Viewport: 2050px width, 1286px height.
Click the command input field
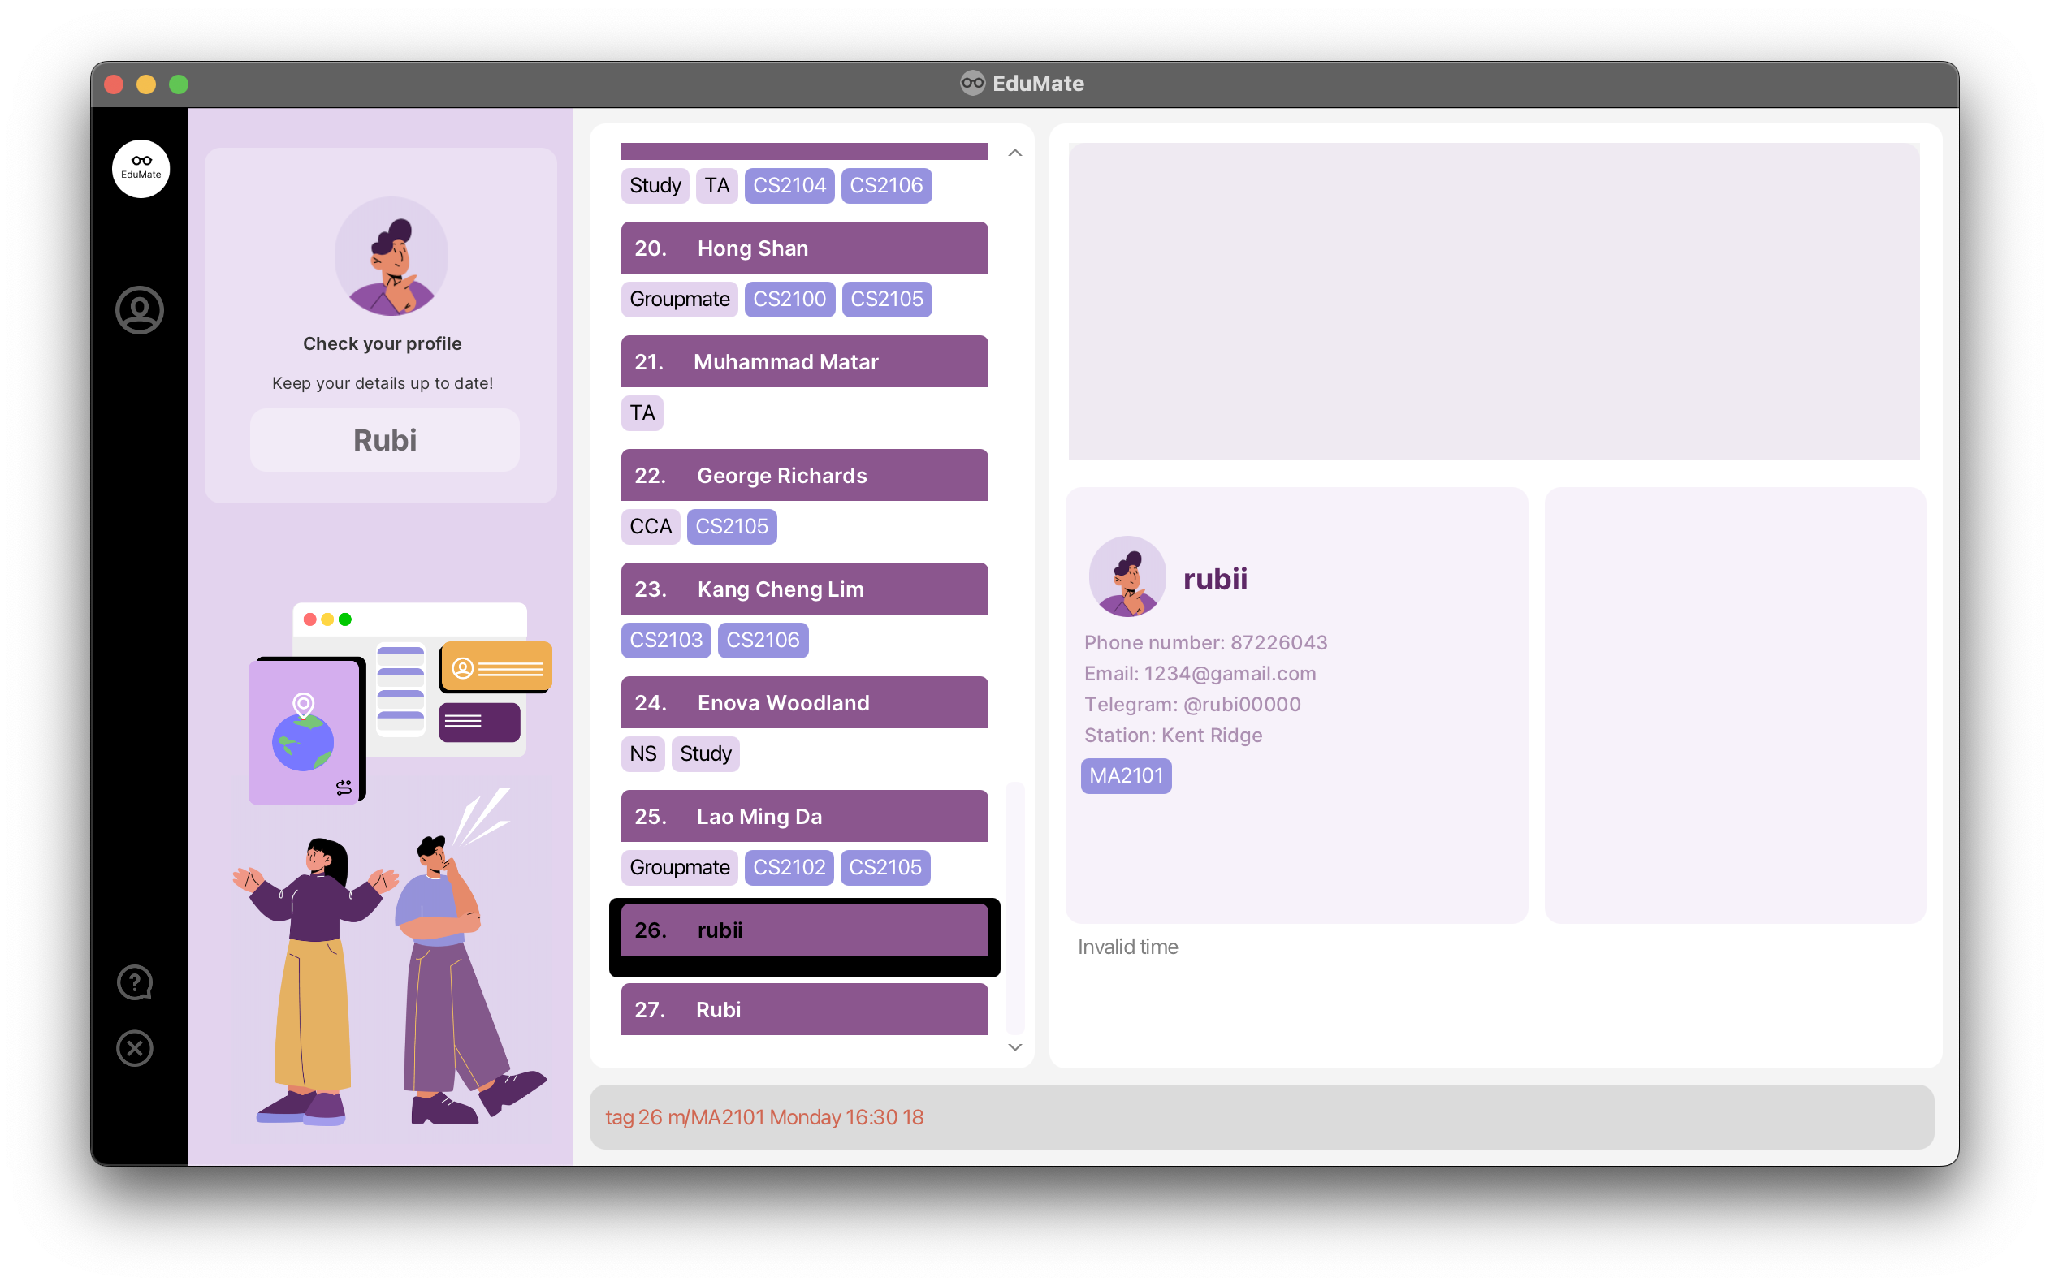1261,1117
